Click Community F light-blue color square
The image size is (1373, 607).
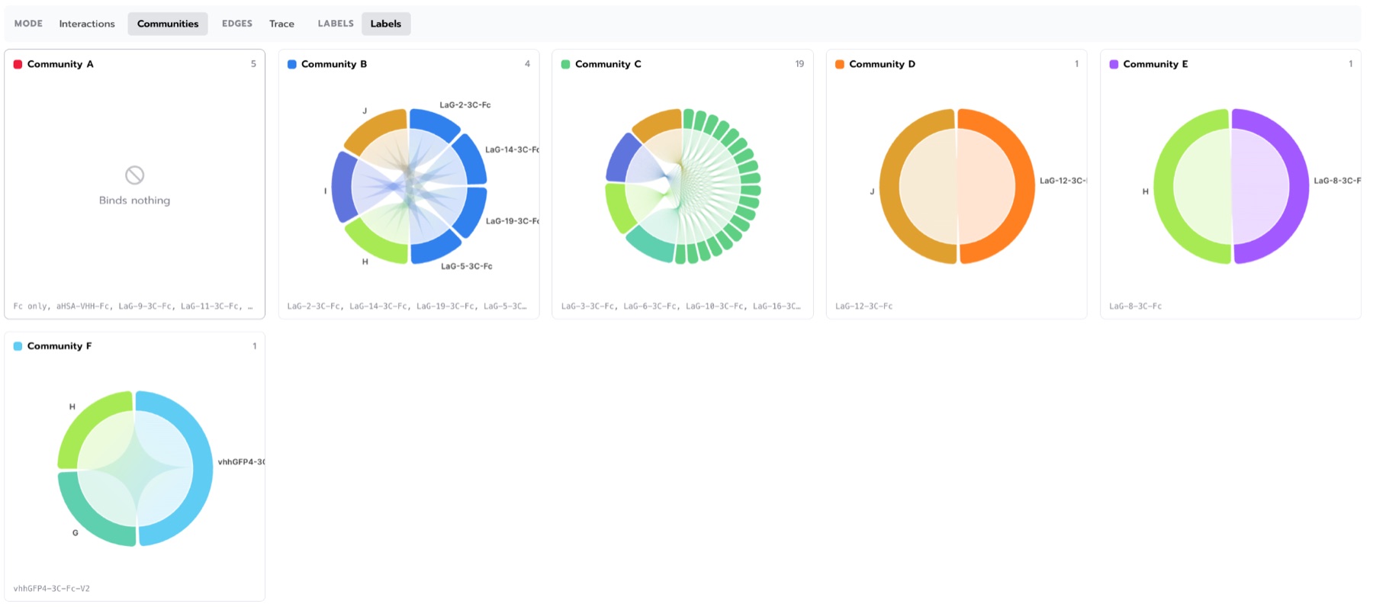coord(18,346)
